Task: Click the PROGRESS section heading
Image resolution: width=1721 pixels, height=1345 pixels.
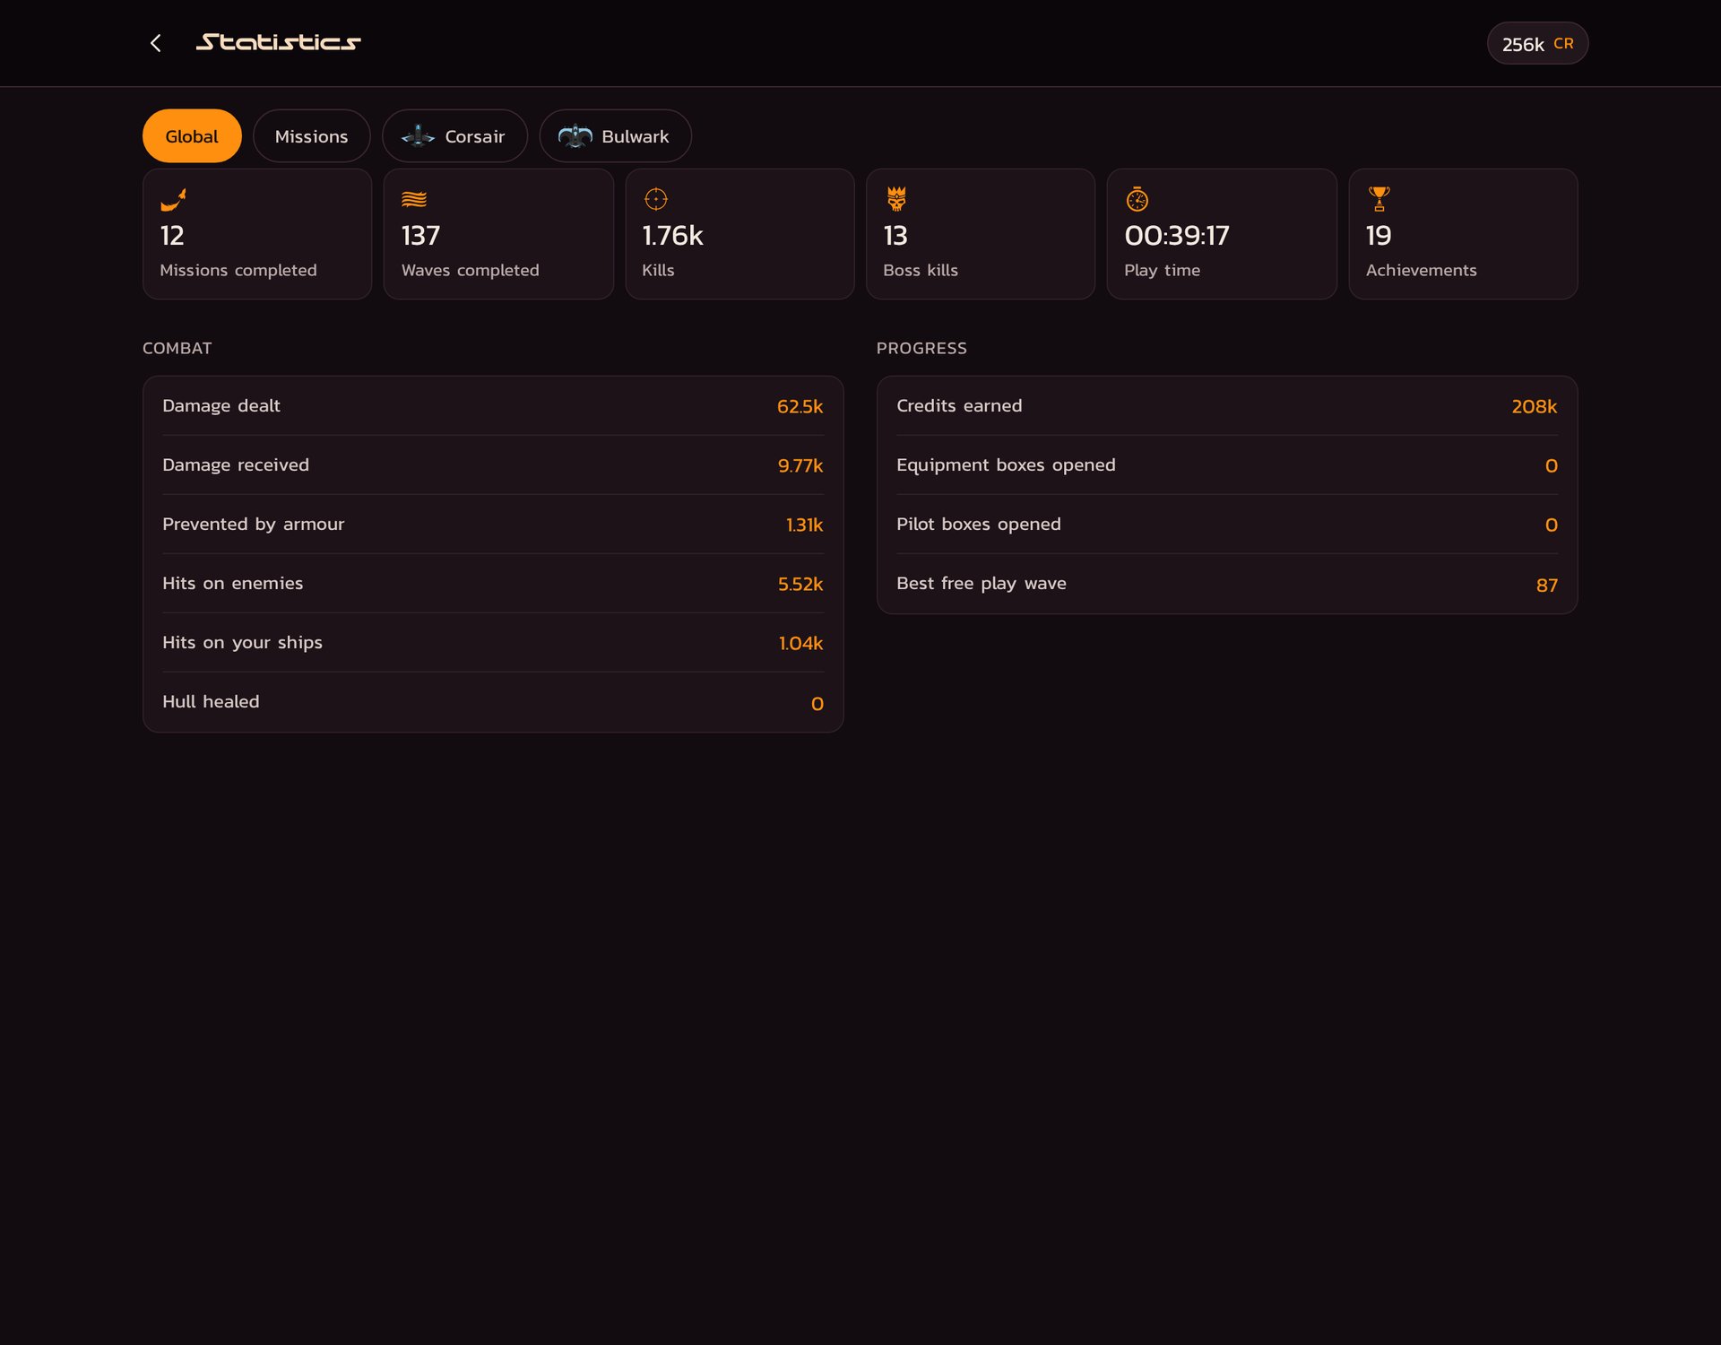Action: click(x=921, y=348)
